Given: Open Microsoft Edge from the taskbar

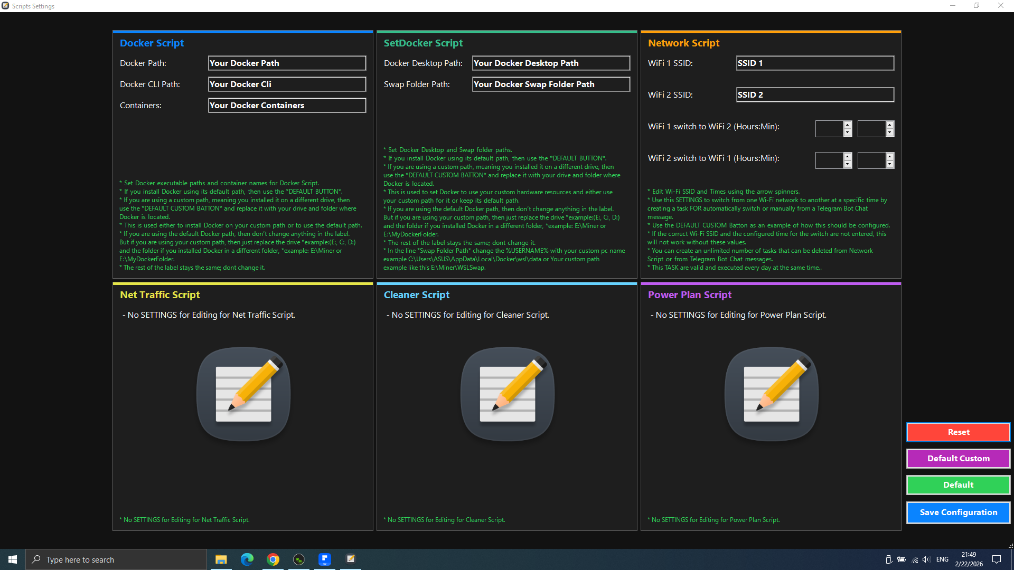Looking at the screenshot, I should [247, 559].
